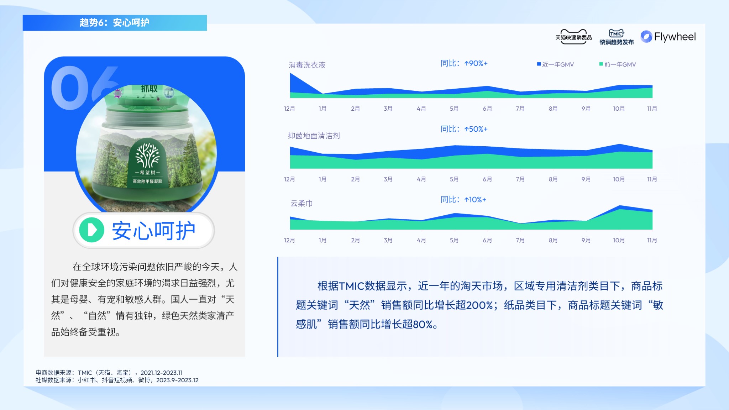Click 12月 axis label under 消毒洗衣液 chart
The height and width of the screenshot is (410, 729).
coord(289,109)
